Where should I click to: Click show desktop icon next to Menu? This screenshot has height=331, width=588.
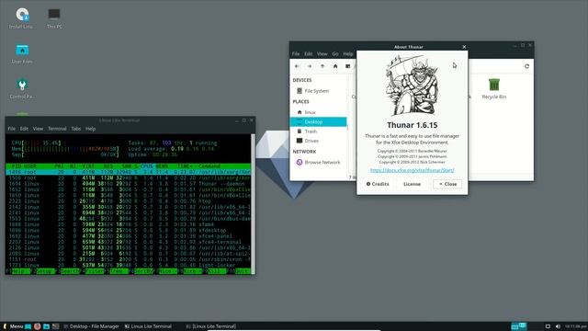pos(28,326)
